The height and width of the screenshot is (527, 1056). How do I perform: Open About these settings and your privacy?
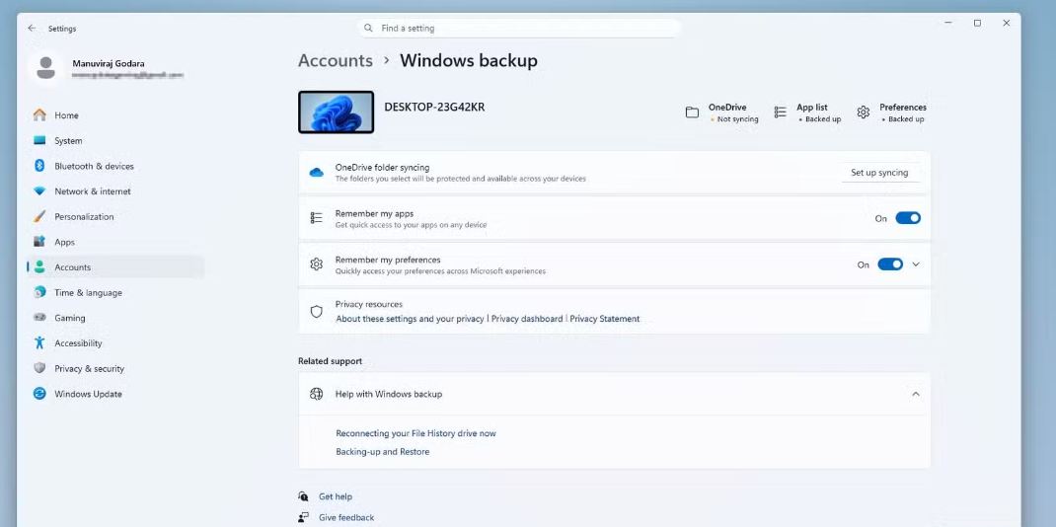[x=410, y=319]
